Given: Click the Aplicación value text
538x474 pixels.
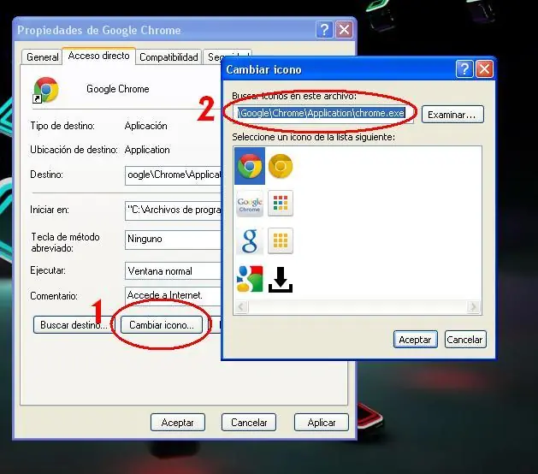Looking at the screenshot, I should click(x=145, y=126).
